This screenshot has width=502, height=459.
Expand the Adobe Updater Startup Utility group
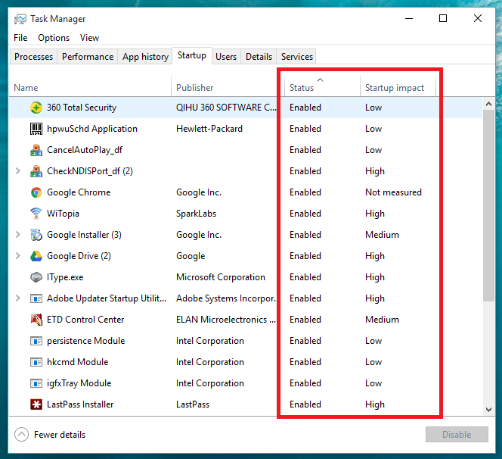pos(18,298)
